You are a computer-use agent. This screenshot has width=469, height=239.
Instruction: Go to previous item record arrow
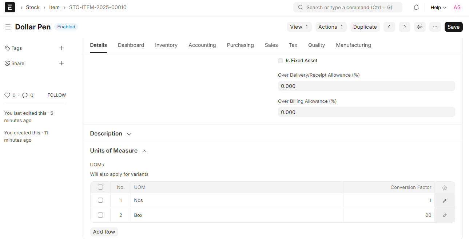tap(389, 27)
